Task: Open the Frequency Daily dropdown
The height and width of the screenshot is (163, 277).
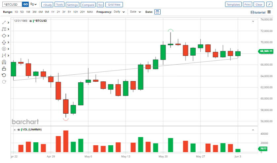Action: point(119,12)
